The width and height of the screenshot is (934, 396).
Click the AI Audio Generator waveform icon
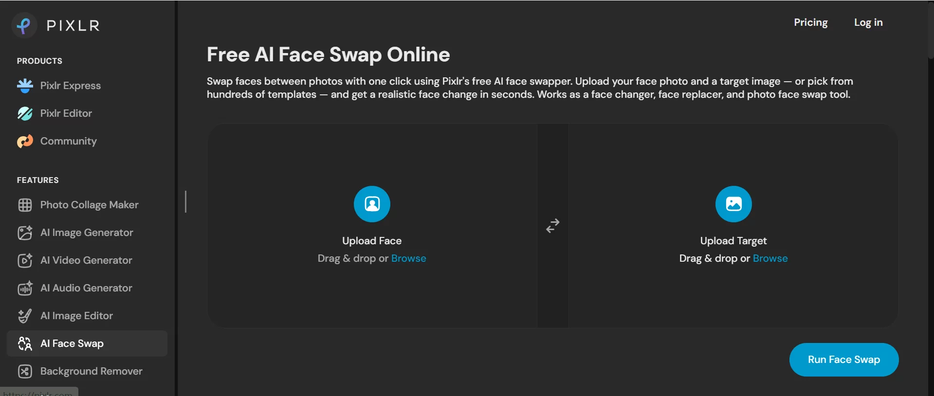[x=25, y=288]
